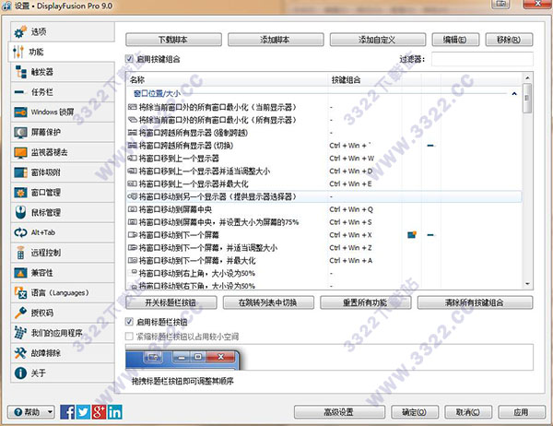Click the 关于 info icon
The width and height of the screenshot is (553, 426).
coord(20,373)
